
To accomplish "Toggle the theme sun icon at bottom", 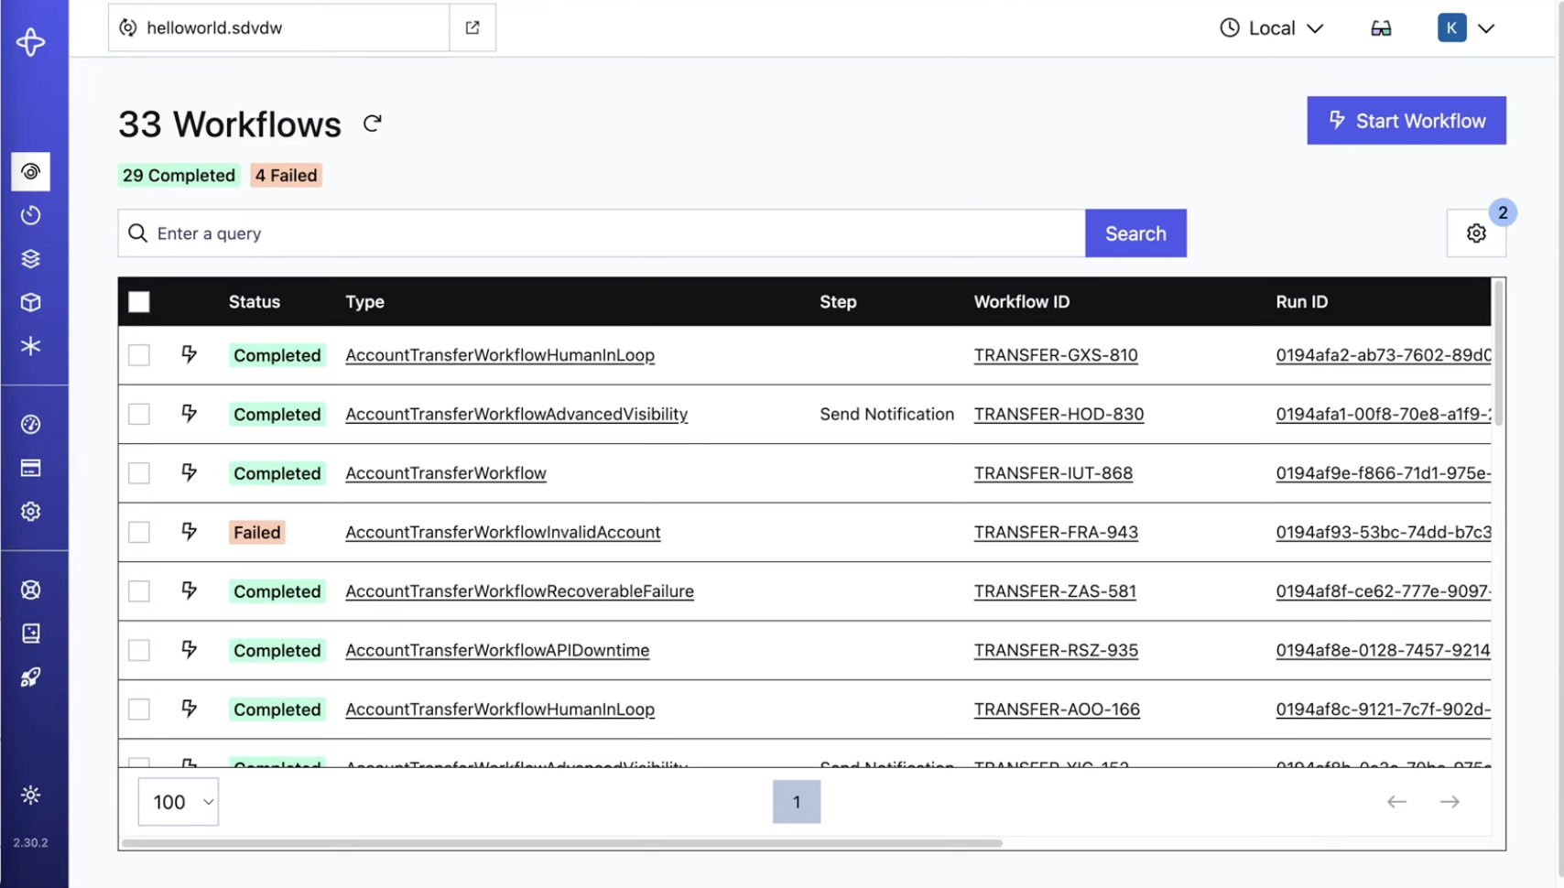I will (31, 795).
